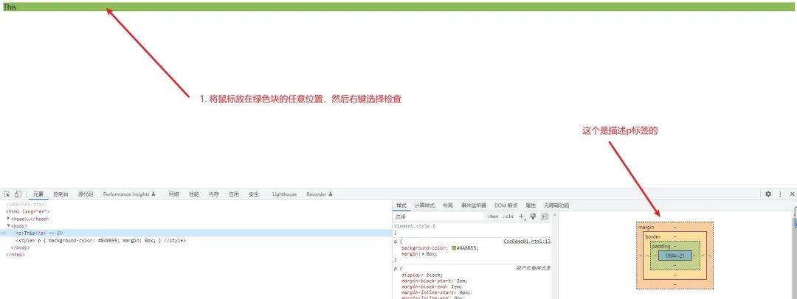Open the Performance insights tab
This screenshot has width=797, height=299.
coord(129,194)
